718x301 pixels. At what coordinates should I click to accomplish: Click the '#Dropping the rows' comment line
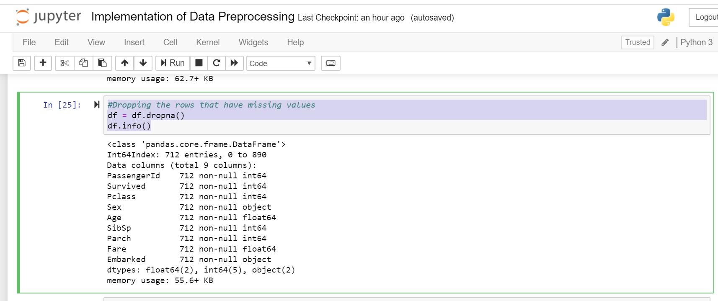(x=212, y=105)
